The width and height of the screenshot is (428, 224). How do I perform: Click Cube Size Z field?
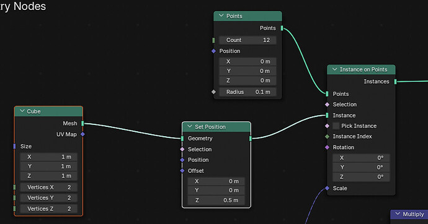(x=48, y=176)
